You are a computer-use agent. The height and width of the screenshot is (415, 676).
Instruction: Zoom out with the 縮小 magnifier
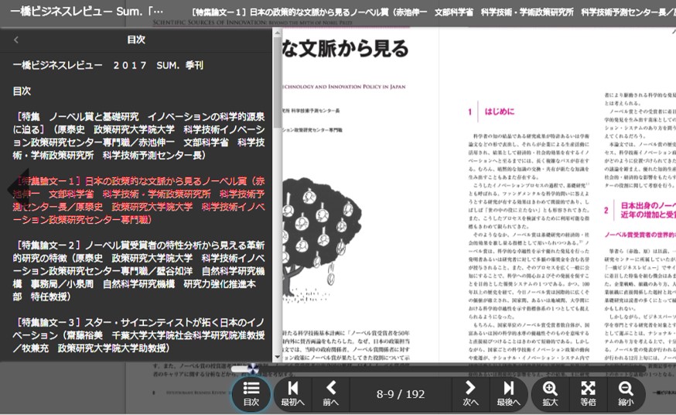626,394
